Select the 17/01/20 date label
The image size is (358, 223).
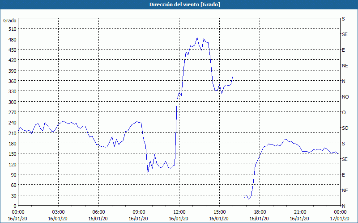coord(340,219)
